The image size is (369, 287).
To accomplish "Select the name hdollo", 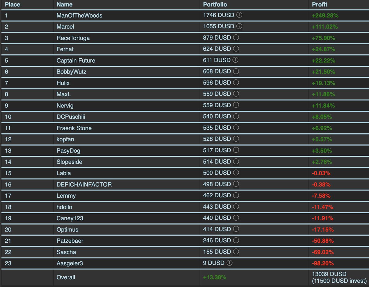I will 64,207.
